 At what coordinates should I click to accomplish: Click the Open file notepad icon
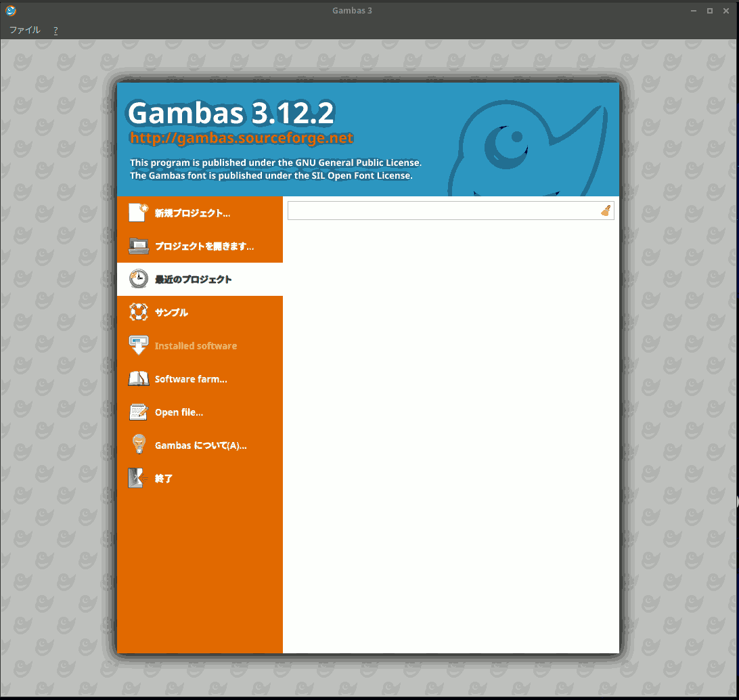[x=139, y=412]
